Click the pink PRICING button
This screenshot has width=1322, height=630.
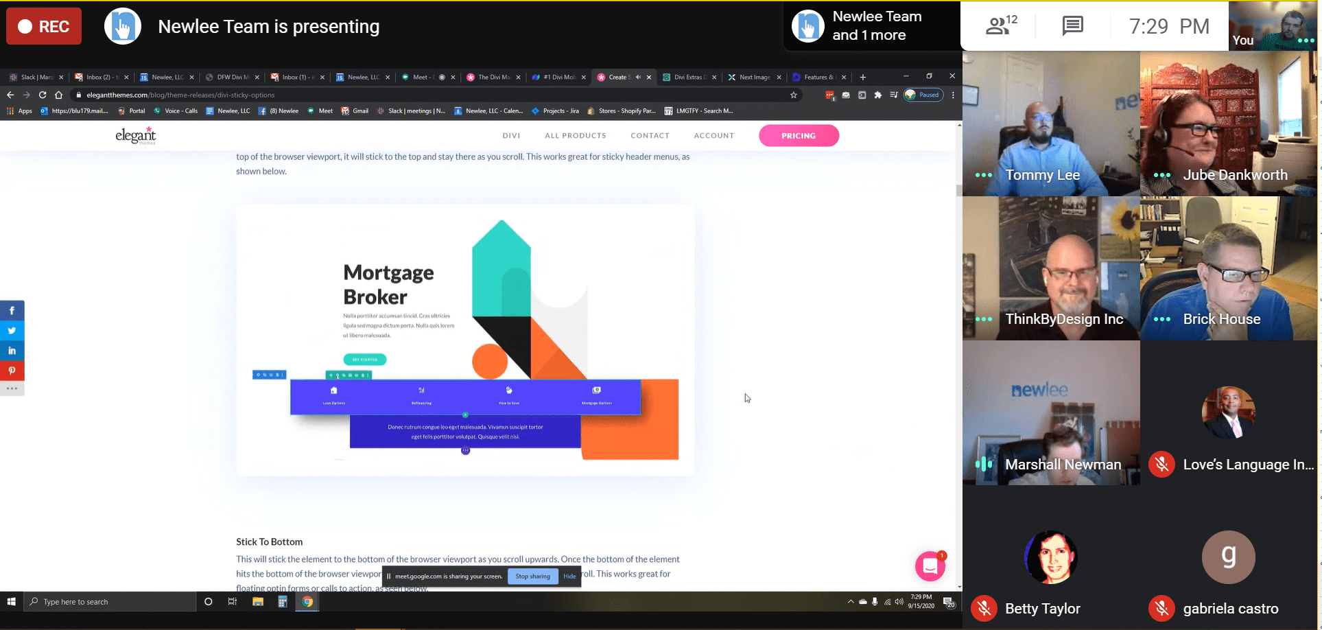pos(798,136)
